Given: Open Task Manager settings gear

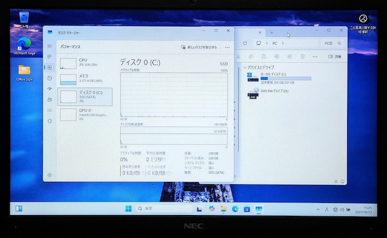Looking at the screenshot, I should click(50, 175).
